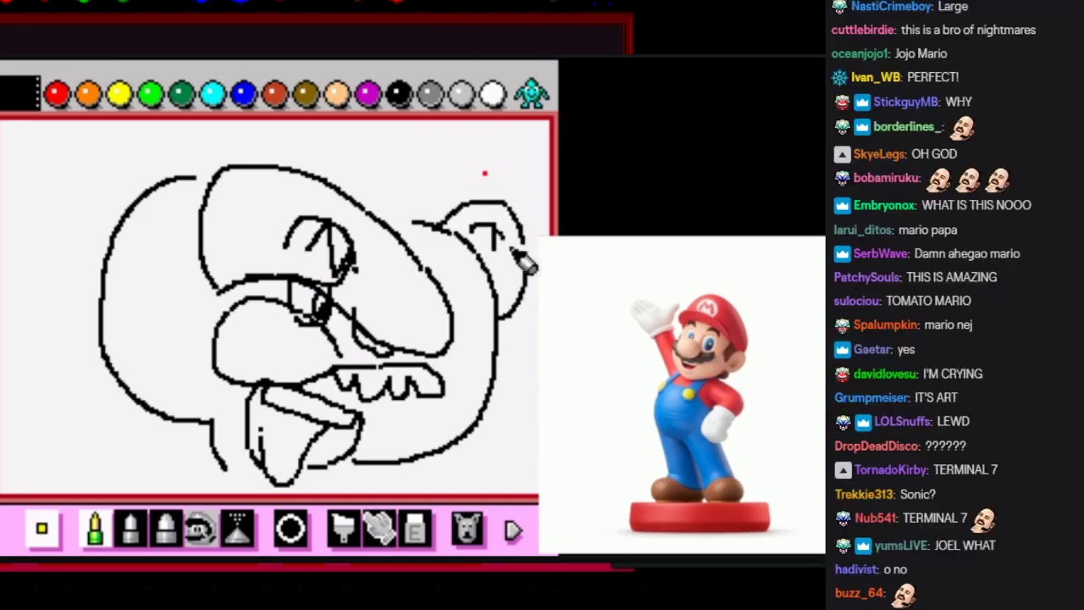Open hadivist chat username
Screen dimensions: 1084x610
(855, 569)
